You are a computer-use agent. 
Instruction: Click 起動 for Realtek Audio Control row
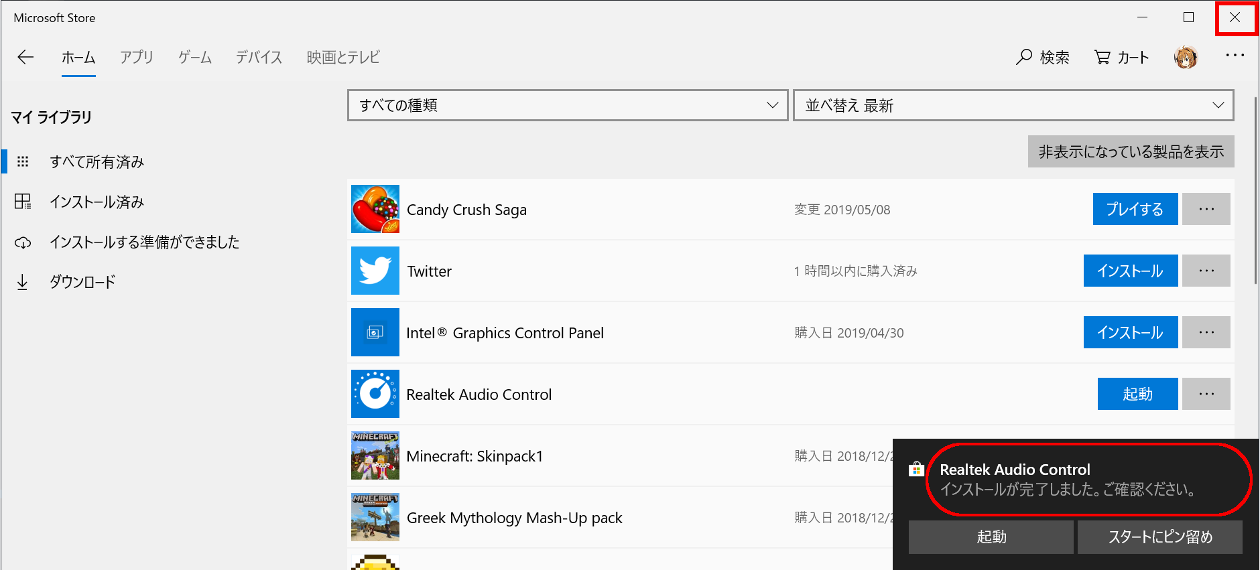tap(1138, 394)
